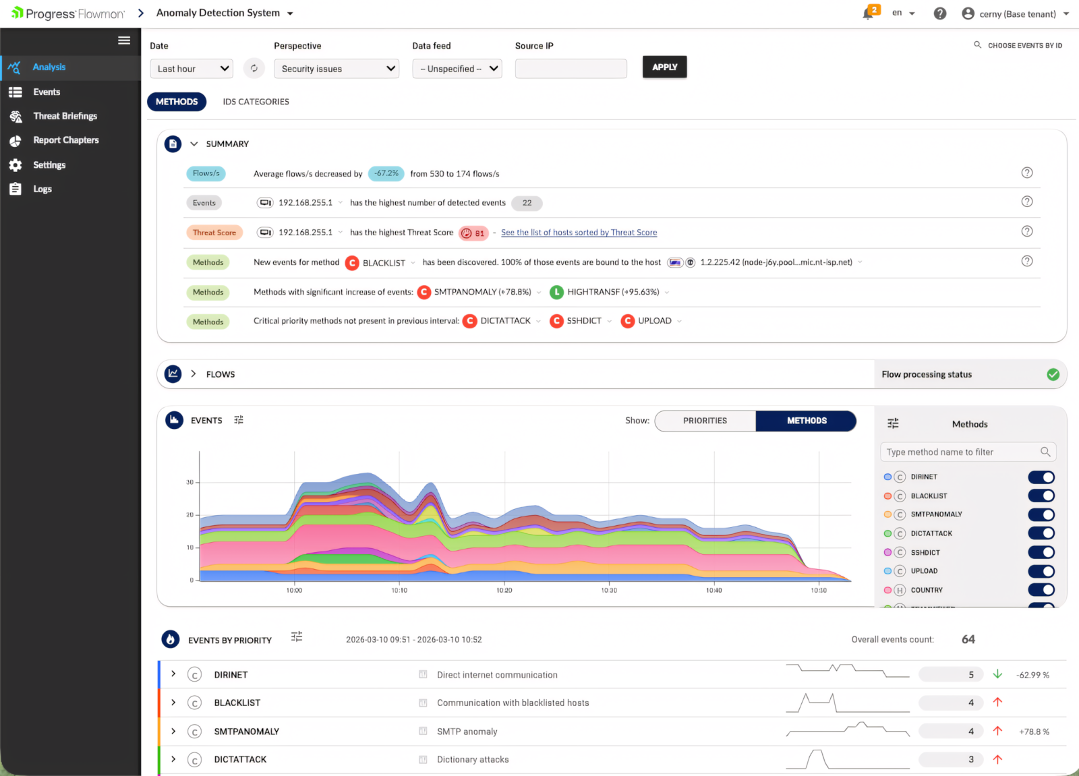Click the Source IP input field
The height and width of the screenshot is (776, 1079).
pyautogui.click(x=571, y=69)
